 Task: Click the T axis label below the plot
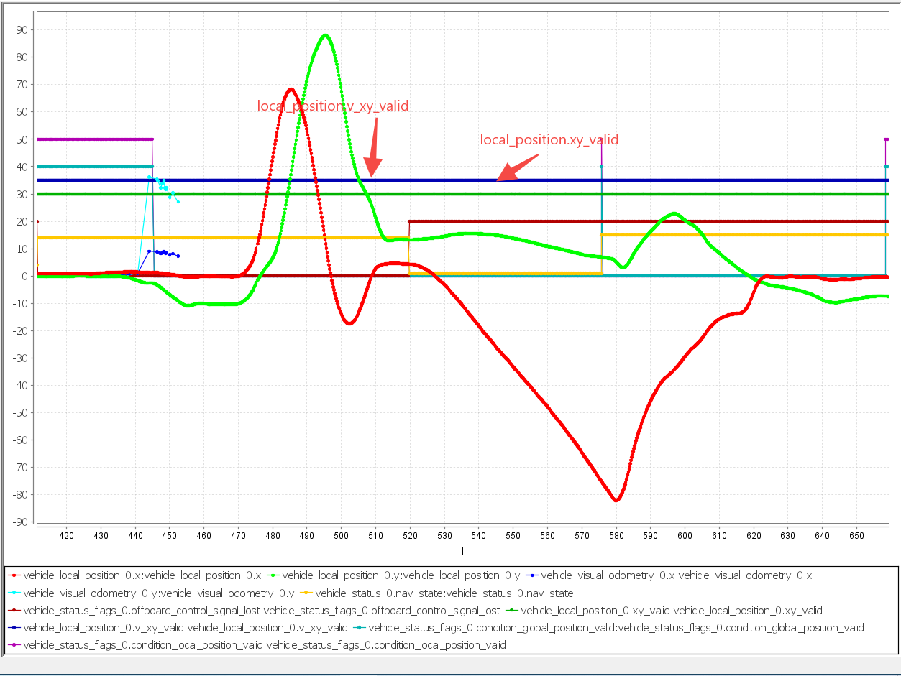[x=462, y=550]
